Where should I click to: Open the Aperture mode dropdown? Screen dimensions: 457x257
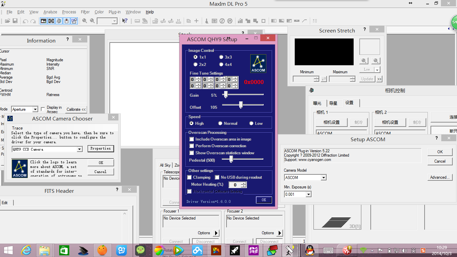[35, 109]
